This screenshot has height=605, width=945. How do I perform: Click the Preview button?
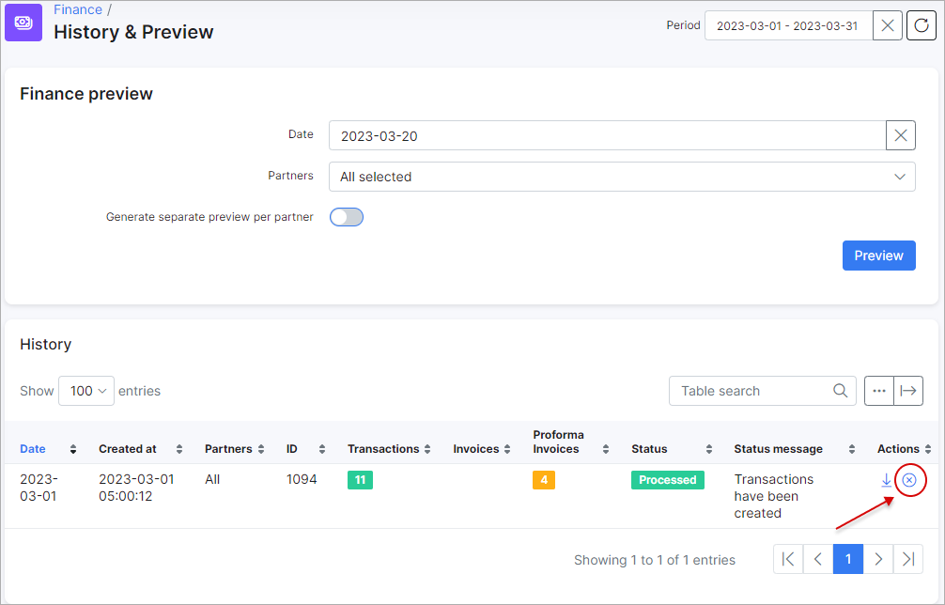pos(877,255)
